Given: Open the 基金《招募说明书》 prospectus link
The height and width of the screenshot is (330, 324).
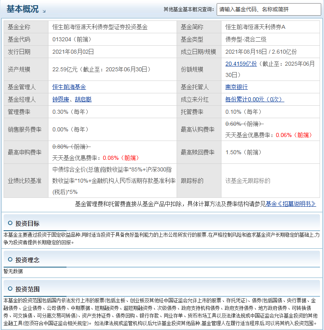Looking at the screenshot, I should click(291, 204).
